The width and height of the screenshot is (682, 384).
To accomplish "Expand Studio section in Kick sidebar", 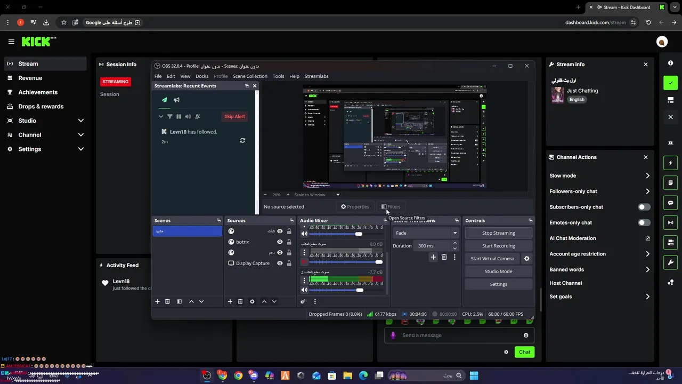I will click(81, 121).
